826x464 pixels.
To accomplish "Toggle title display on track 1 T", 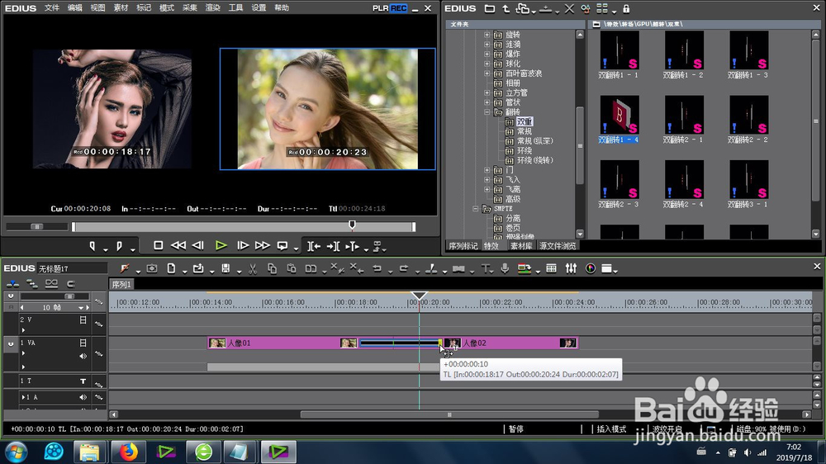I will click(83, 381).
